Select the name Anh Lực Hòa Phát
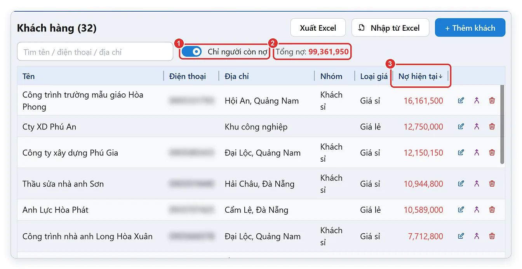 click(x=56, y=210)
